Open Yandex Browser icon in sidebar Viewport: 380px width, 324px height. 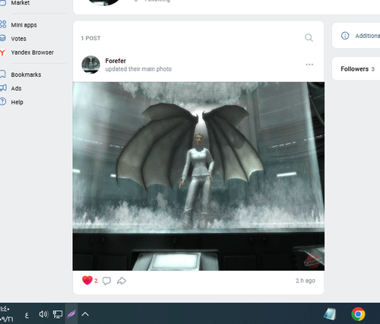(2, 52)
